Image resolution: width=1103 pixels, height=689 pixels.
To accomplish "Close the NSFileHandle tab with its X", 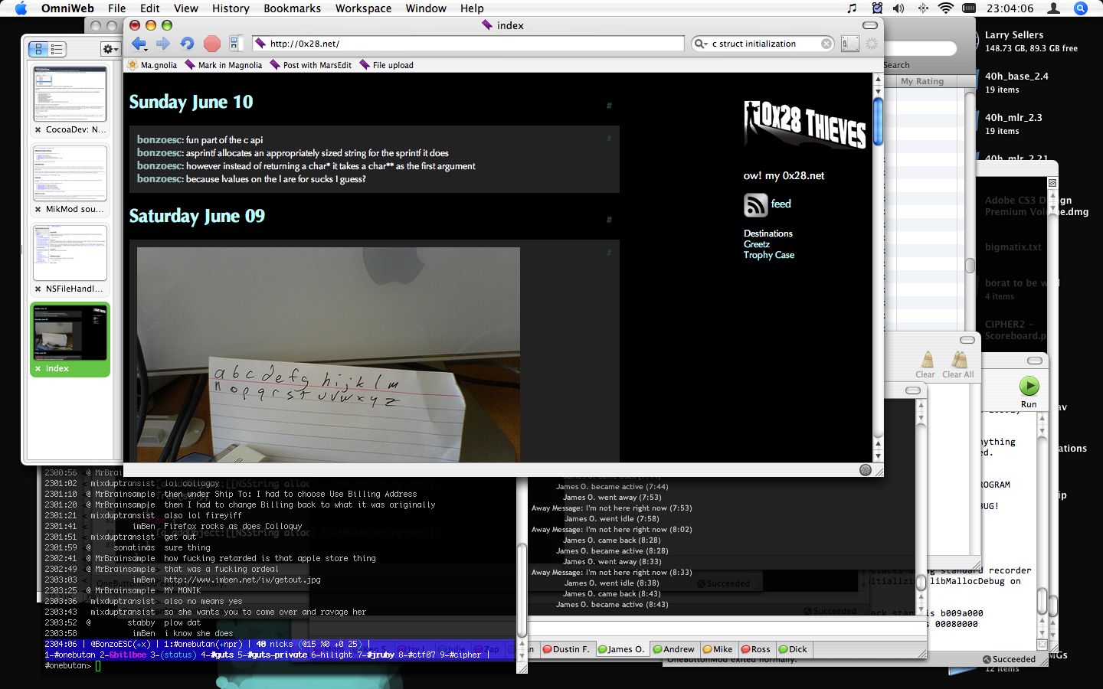I will pyautogui.click(x=38, y=289).
